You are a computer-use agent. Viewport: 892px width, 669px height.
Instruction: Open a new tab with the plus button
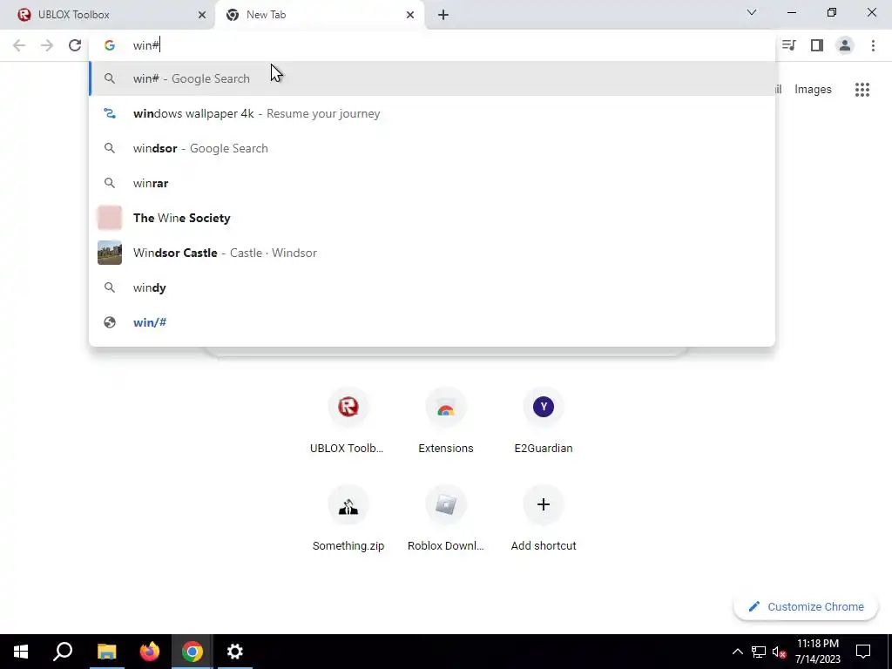click(x=443, y=15)
